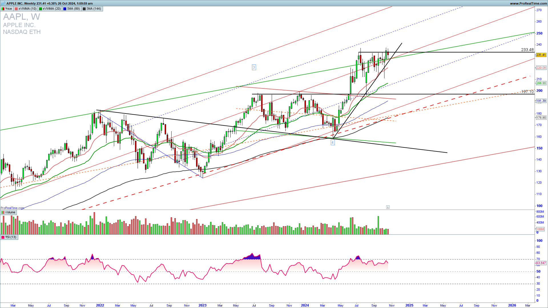
Task: Click the dark EMA (144) color swatch
Action: (84, 9)
